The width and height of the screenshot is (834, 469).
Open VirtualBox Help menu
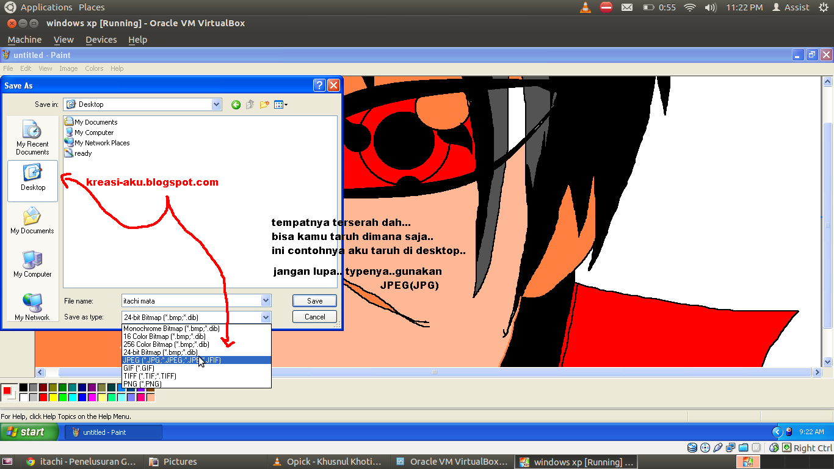click(138, 40)
